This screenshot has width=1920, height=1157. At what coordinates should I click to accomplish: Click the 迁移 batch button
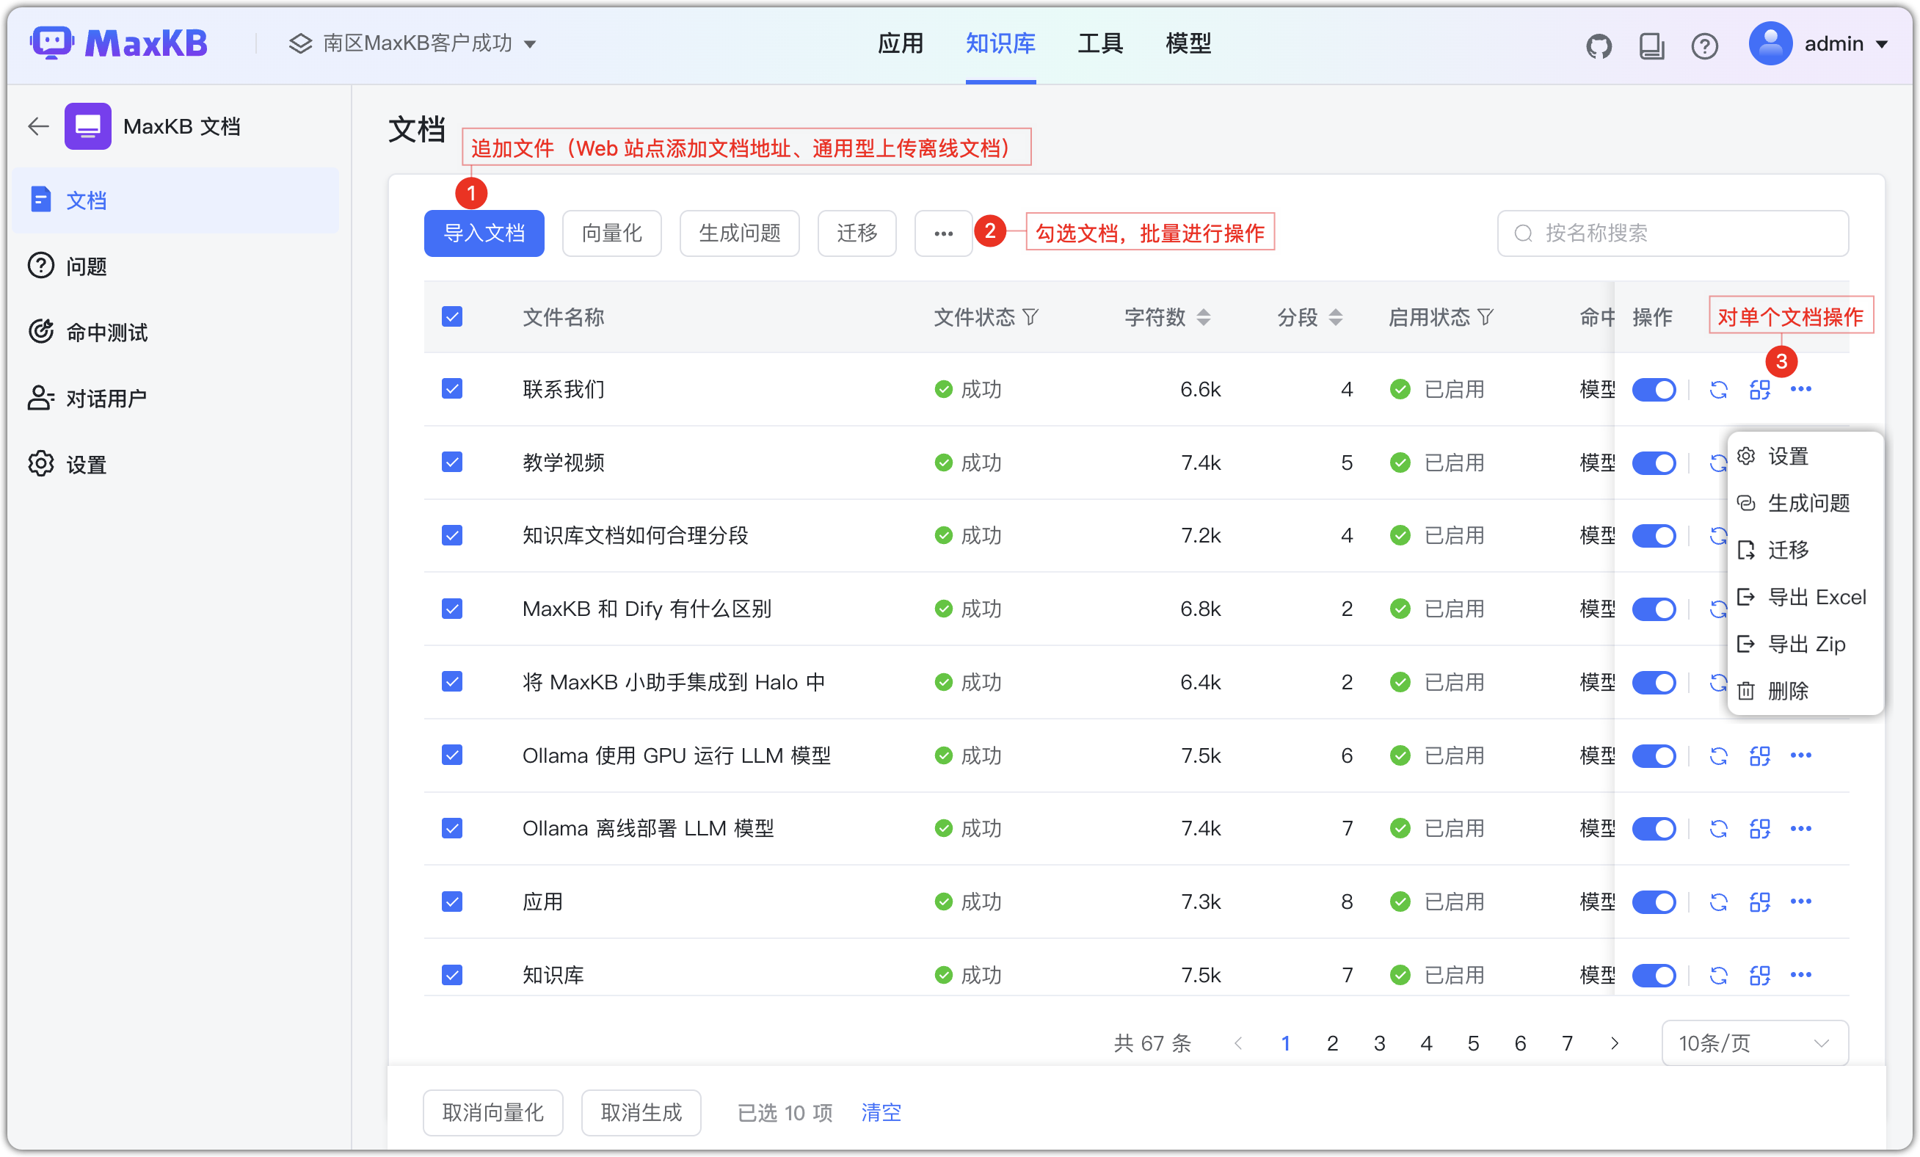click(857, 233)
